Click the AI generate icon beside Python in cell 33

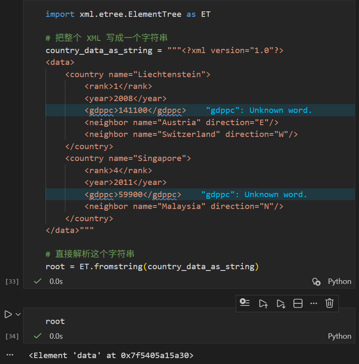click(316, 281)
